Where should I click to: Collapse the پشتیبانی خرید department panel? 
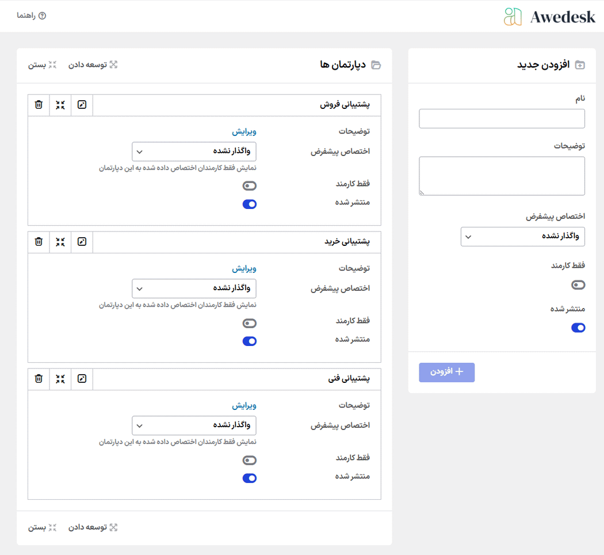[x=60, y=242]
